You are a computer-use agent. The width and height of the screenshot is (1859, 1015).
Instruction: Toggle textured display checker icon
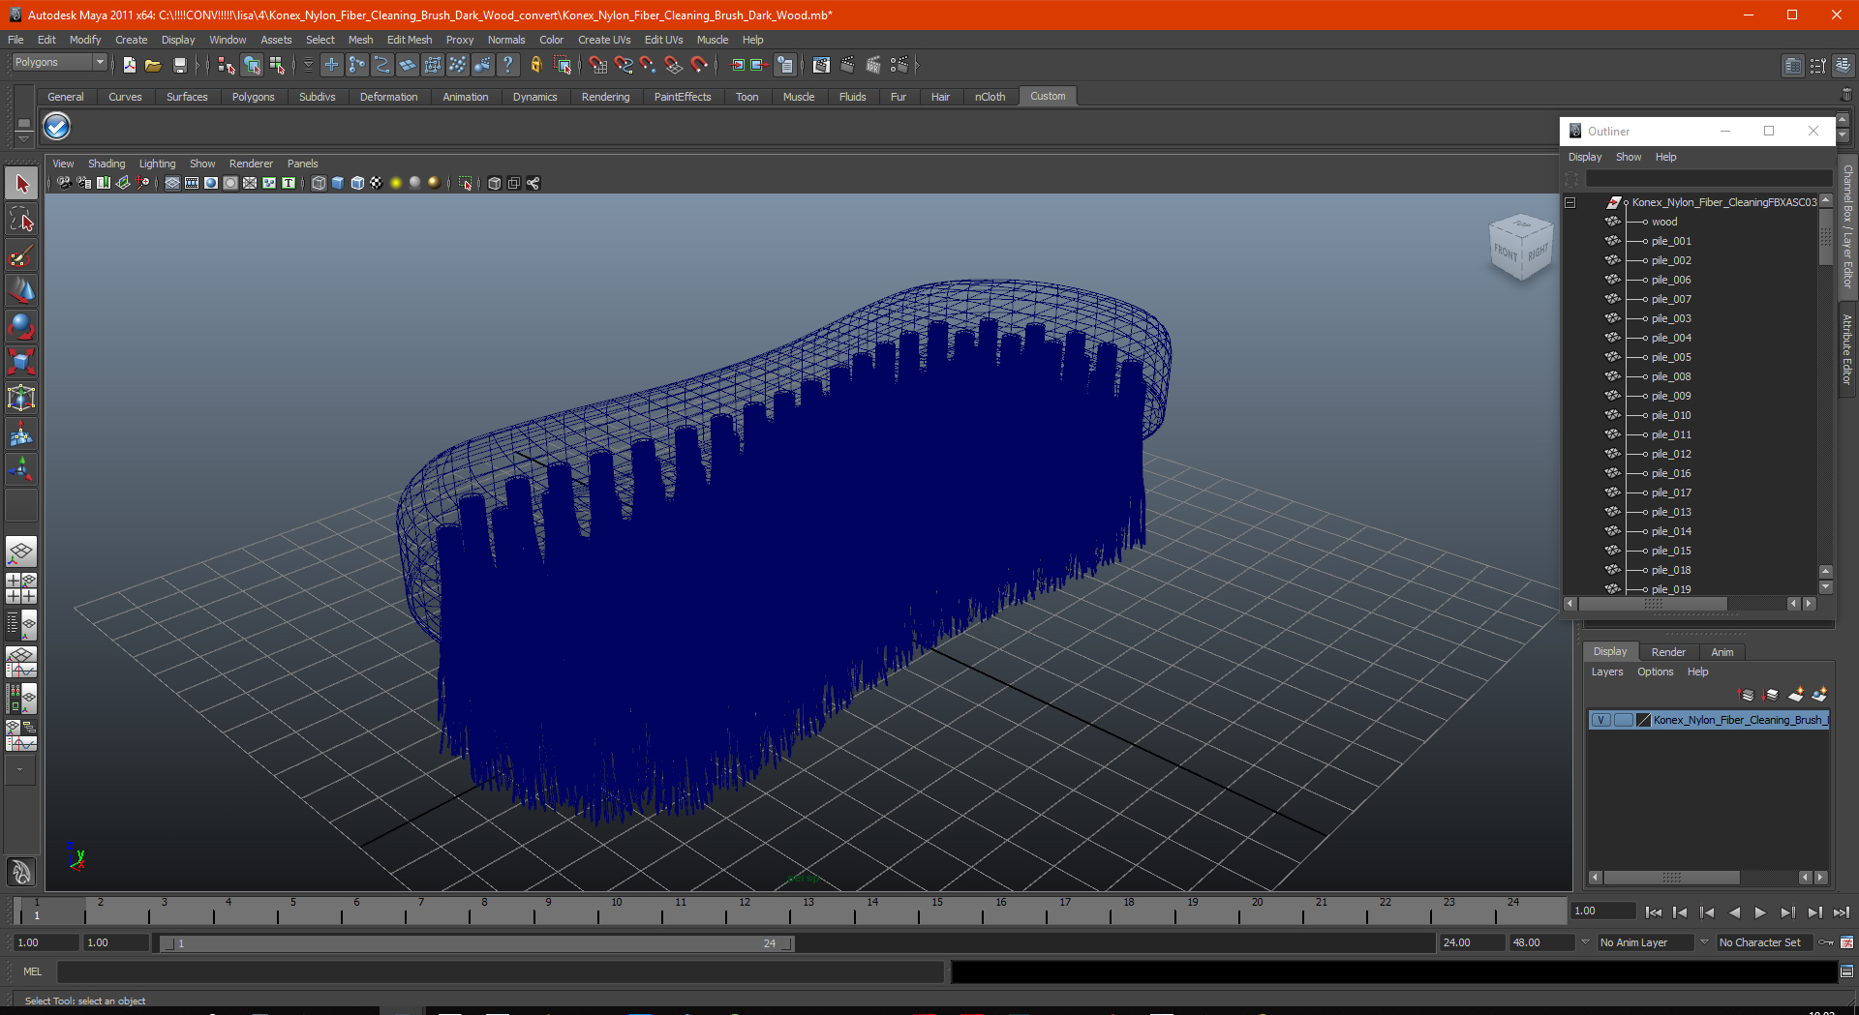377,183
